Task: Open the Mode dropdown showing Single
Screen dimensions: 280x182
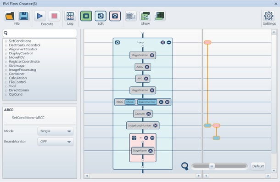Action: [56, 131]
